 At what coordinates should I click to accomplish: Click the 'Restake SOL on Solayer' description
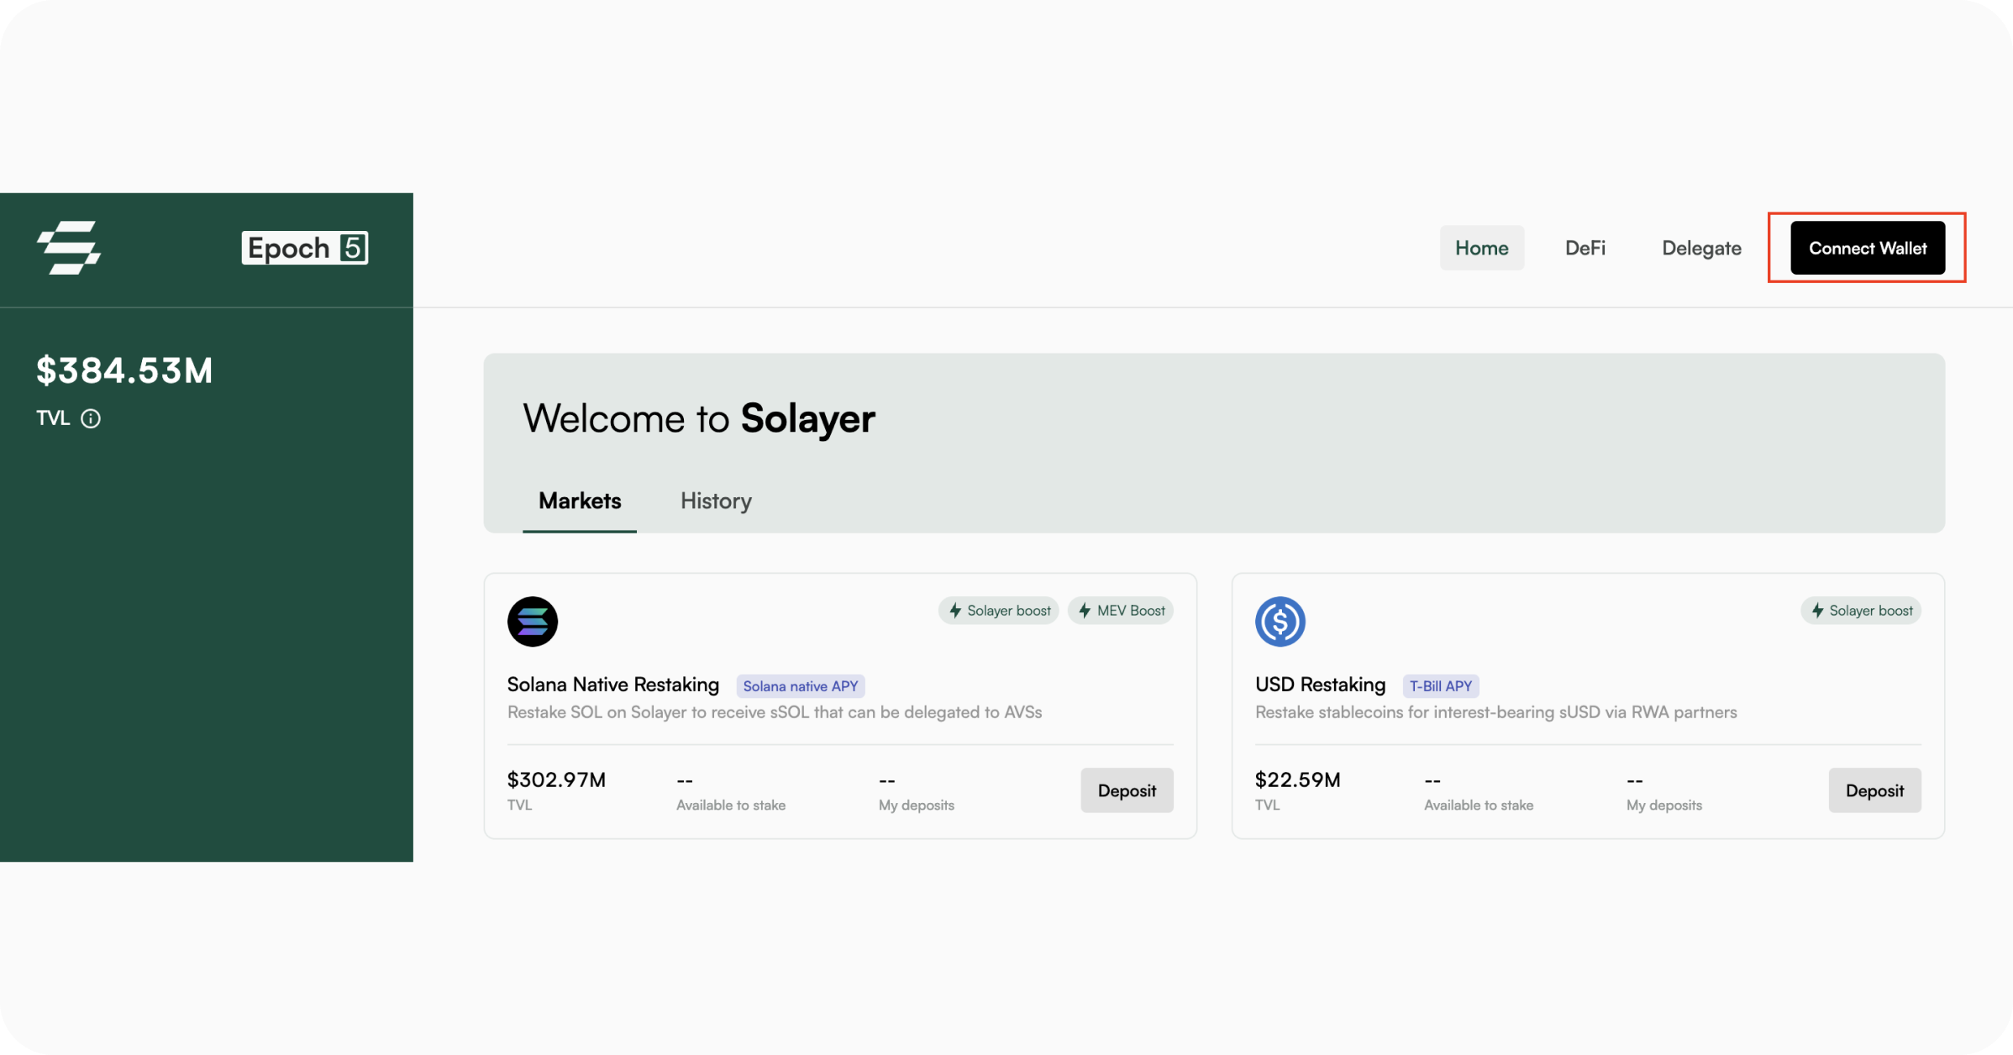[x=775, y=712]
